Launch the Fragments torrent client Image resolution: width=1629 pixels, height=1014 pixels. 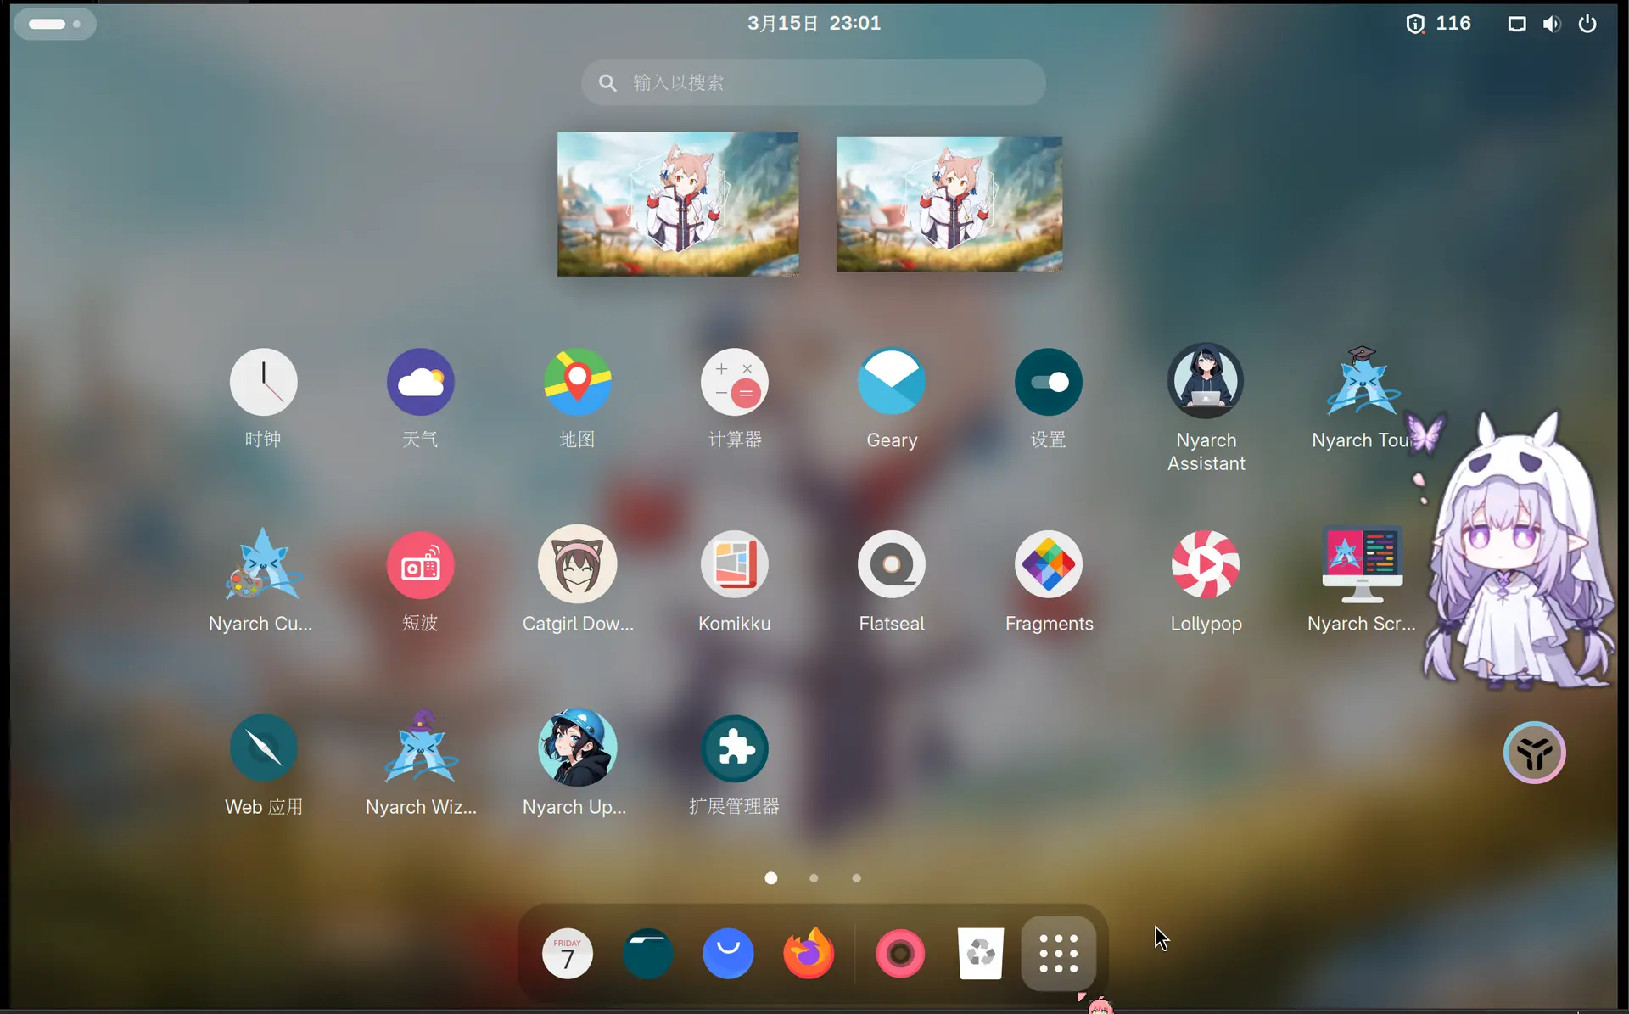[x=1048, y=564]
